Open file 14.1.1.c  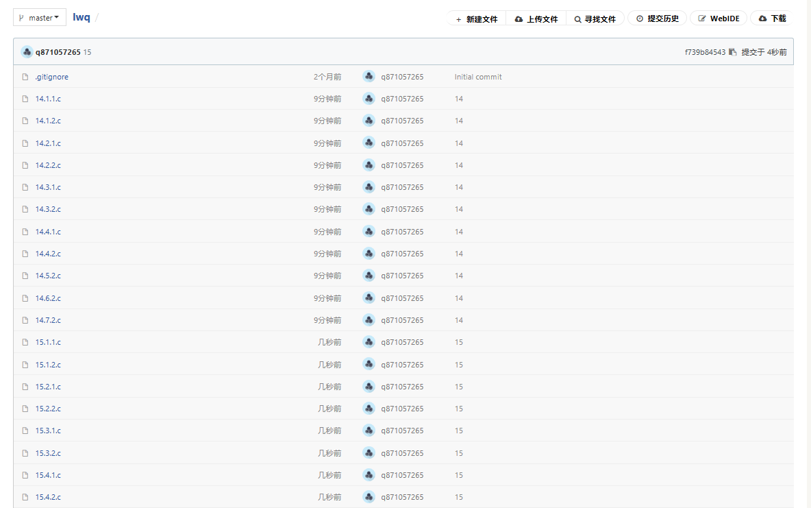tap(48, 99)
